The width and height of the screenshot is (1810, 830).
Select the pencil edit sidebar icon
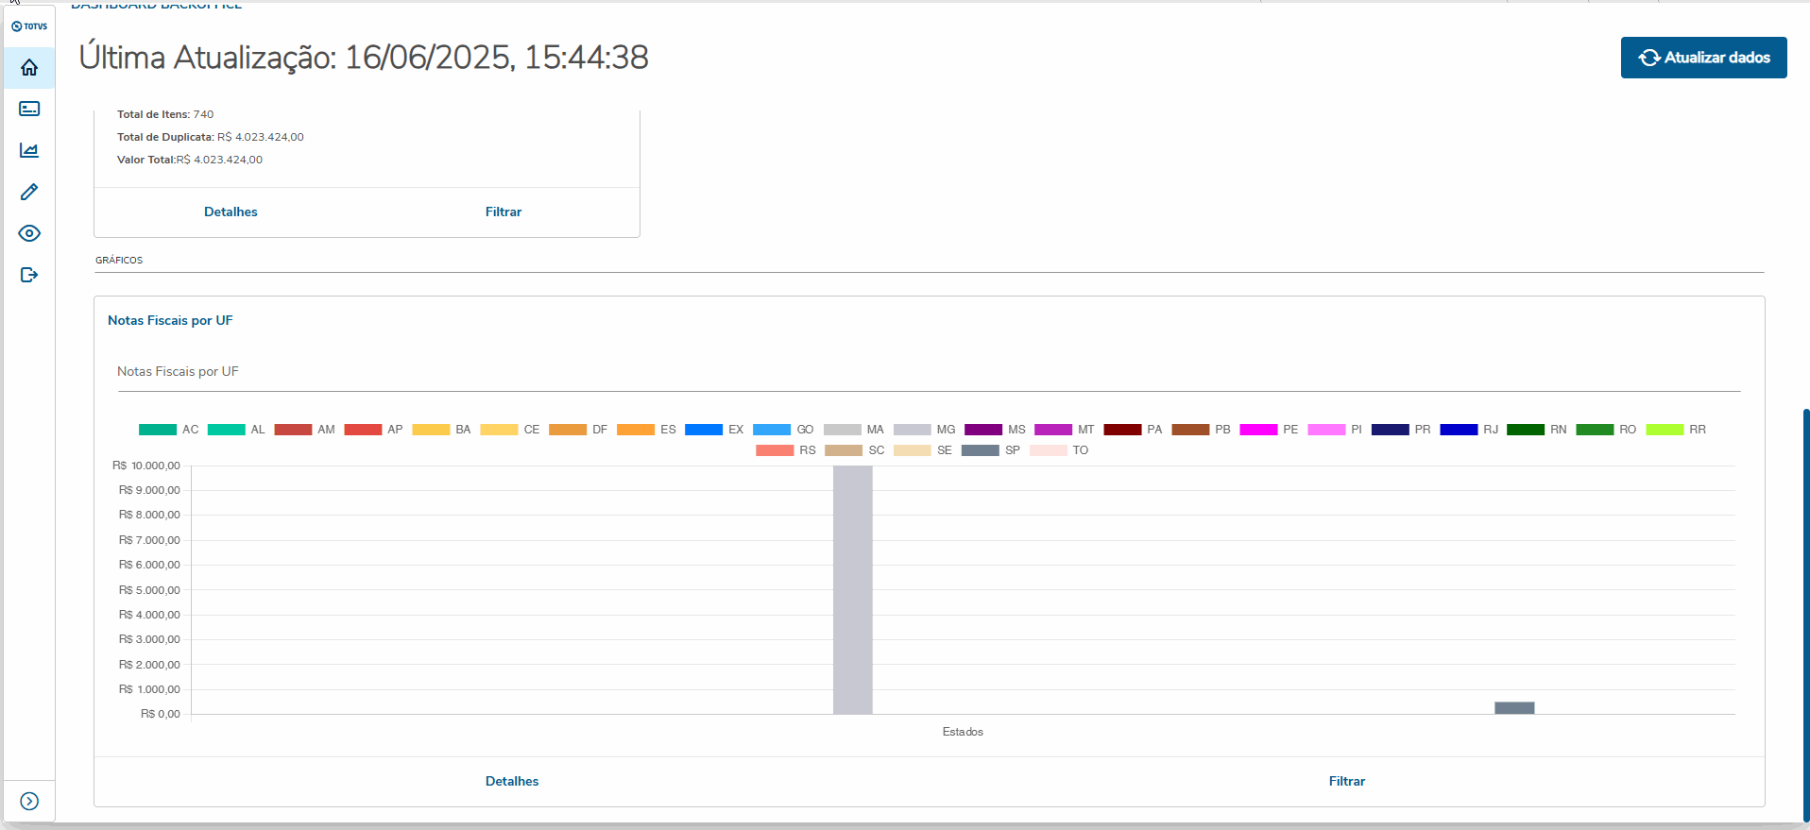(29, 193)
